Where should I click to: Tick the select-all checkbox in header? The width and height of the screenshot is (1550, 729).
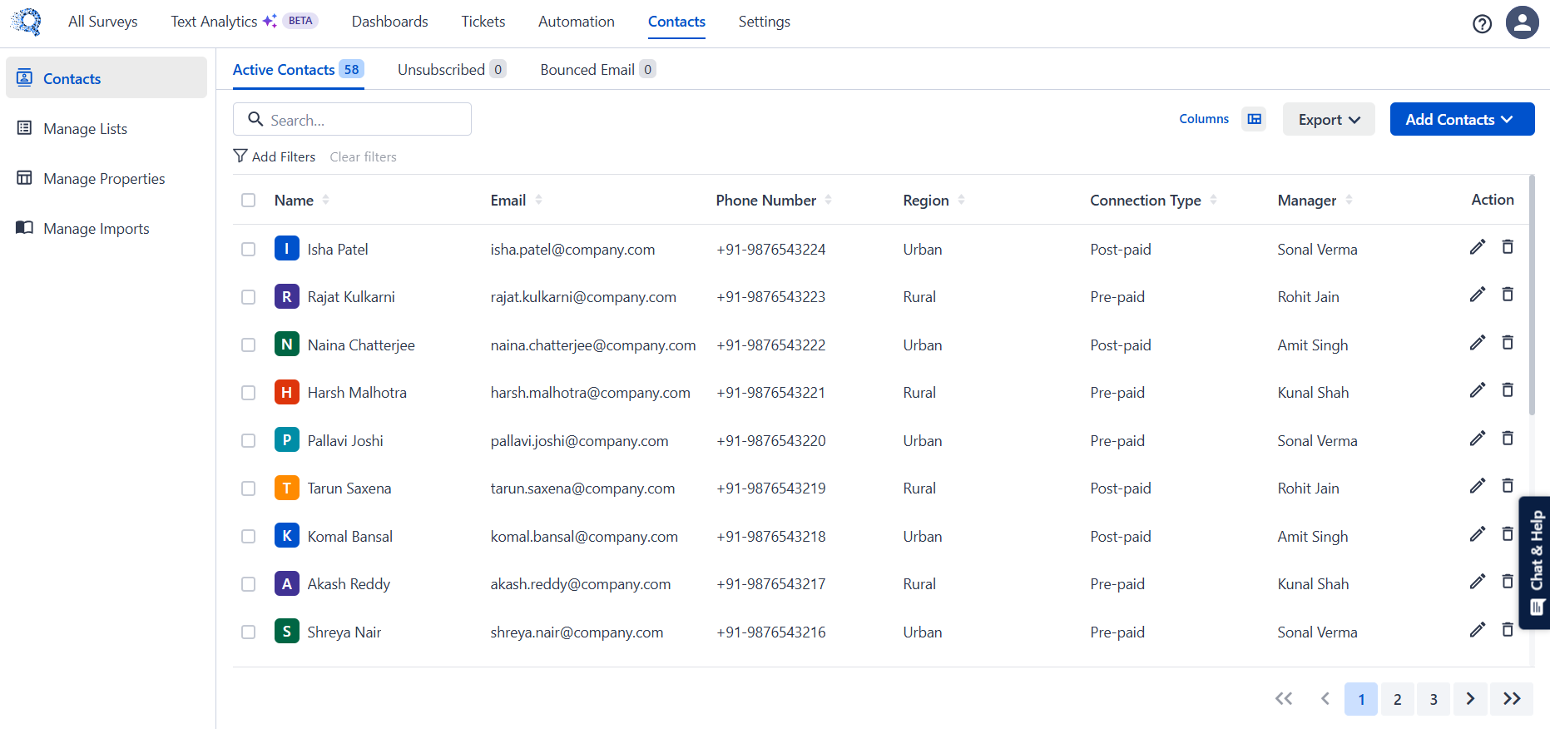[x=248, y=200]
